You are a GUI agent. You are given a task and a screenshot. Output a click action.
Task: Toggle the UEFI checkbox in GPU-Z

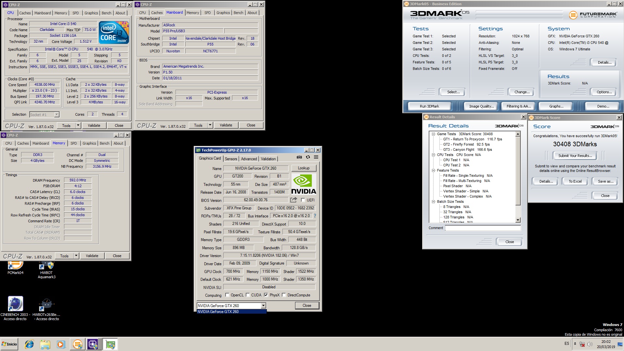coord(303,200)
